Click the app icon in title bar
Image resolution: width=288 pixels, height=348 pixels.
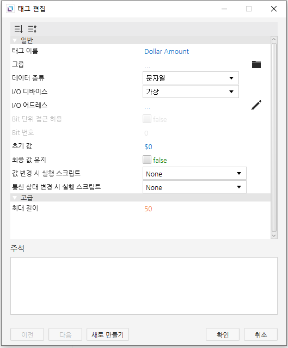point(10,9)
